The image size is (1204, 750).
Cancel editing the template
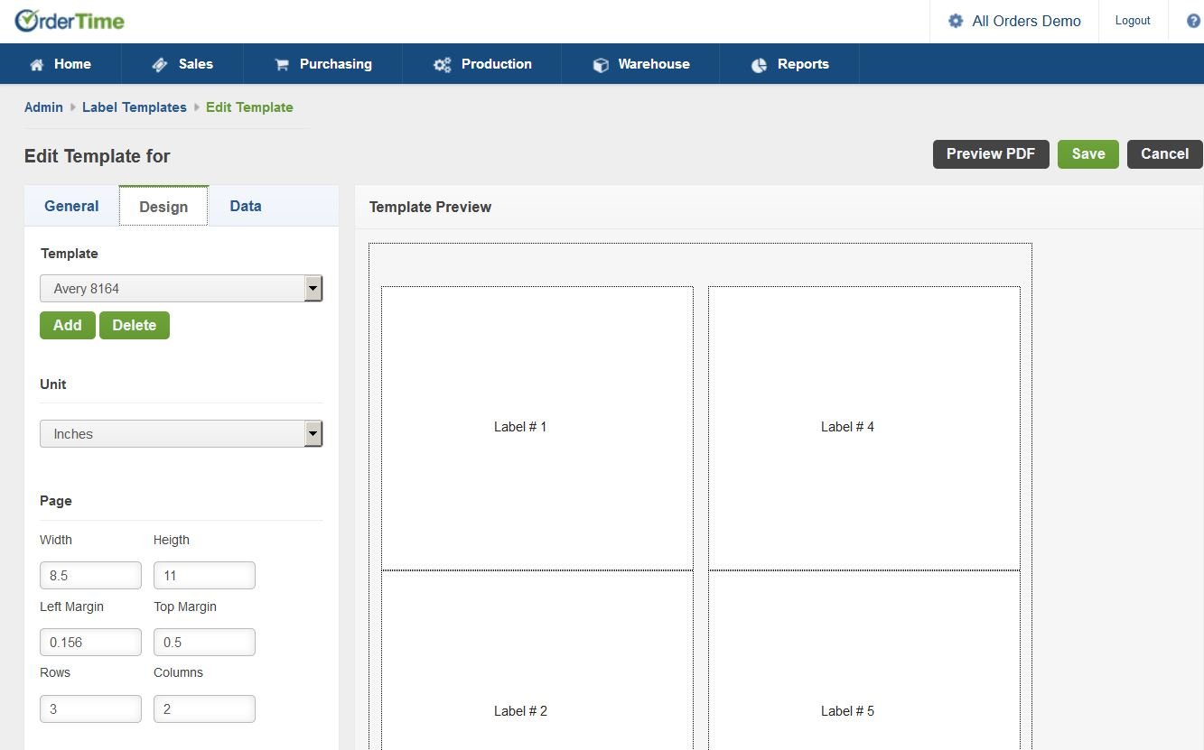pos(1164,154)
